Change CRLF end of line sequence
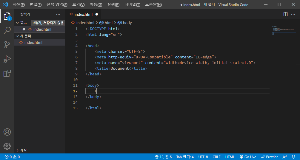 [216, 157]
